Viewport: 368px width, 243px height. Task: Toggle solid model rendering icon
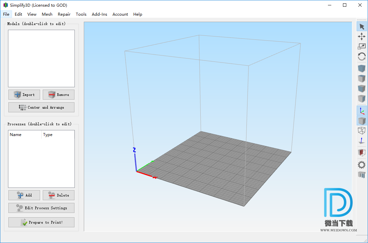coord(362,121)
